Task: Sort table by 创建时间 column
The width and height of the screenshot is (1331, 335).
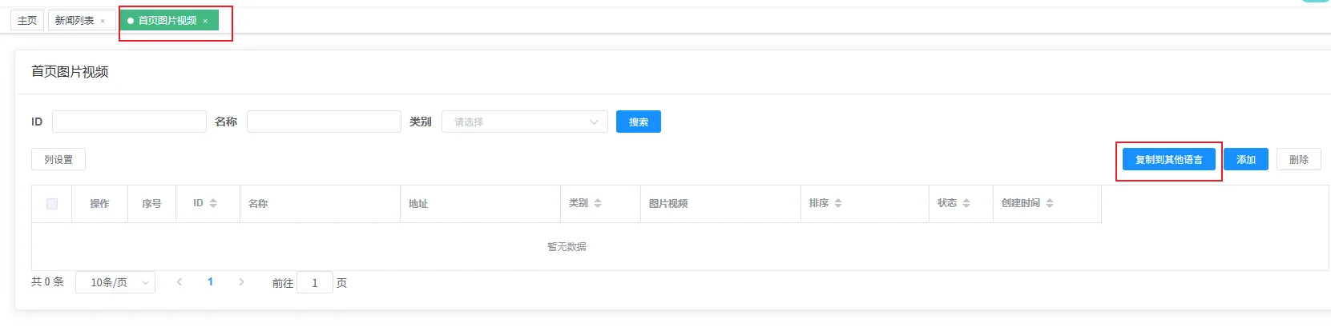Action: point(1050,204)
